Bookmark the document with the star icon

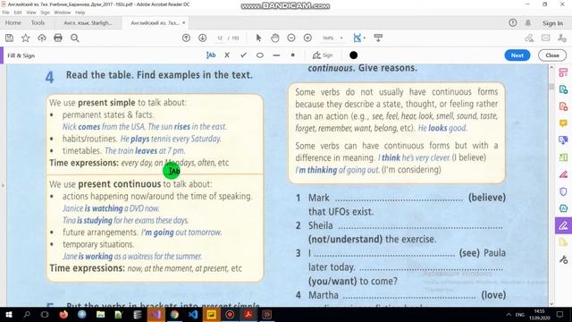point(26,38)
